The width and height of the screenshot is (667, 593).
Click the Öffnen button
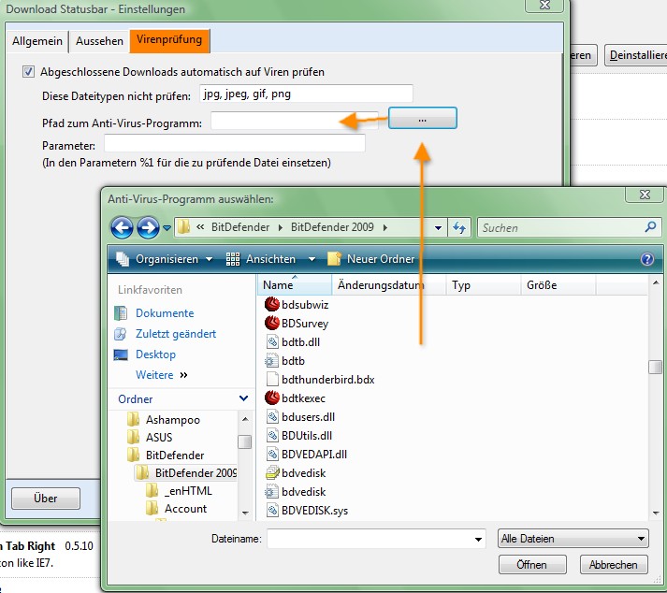tap(531, 565)
